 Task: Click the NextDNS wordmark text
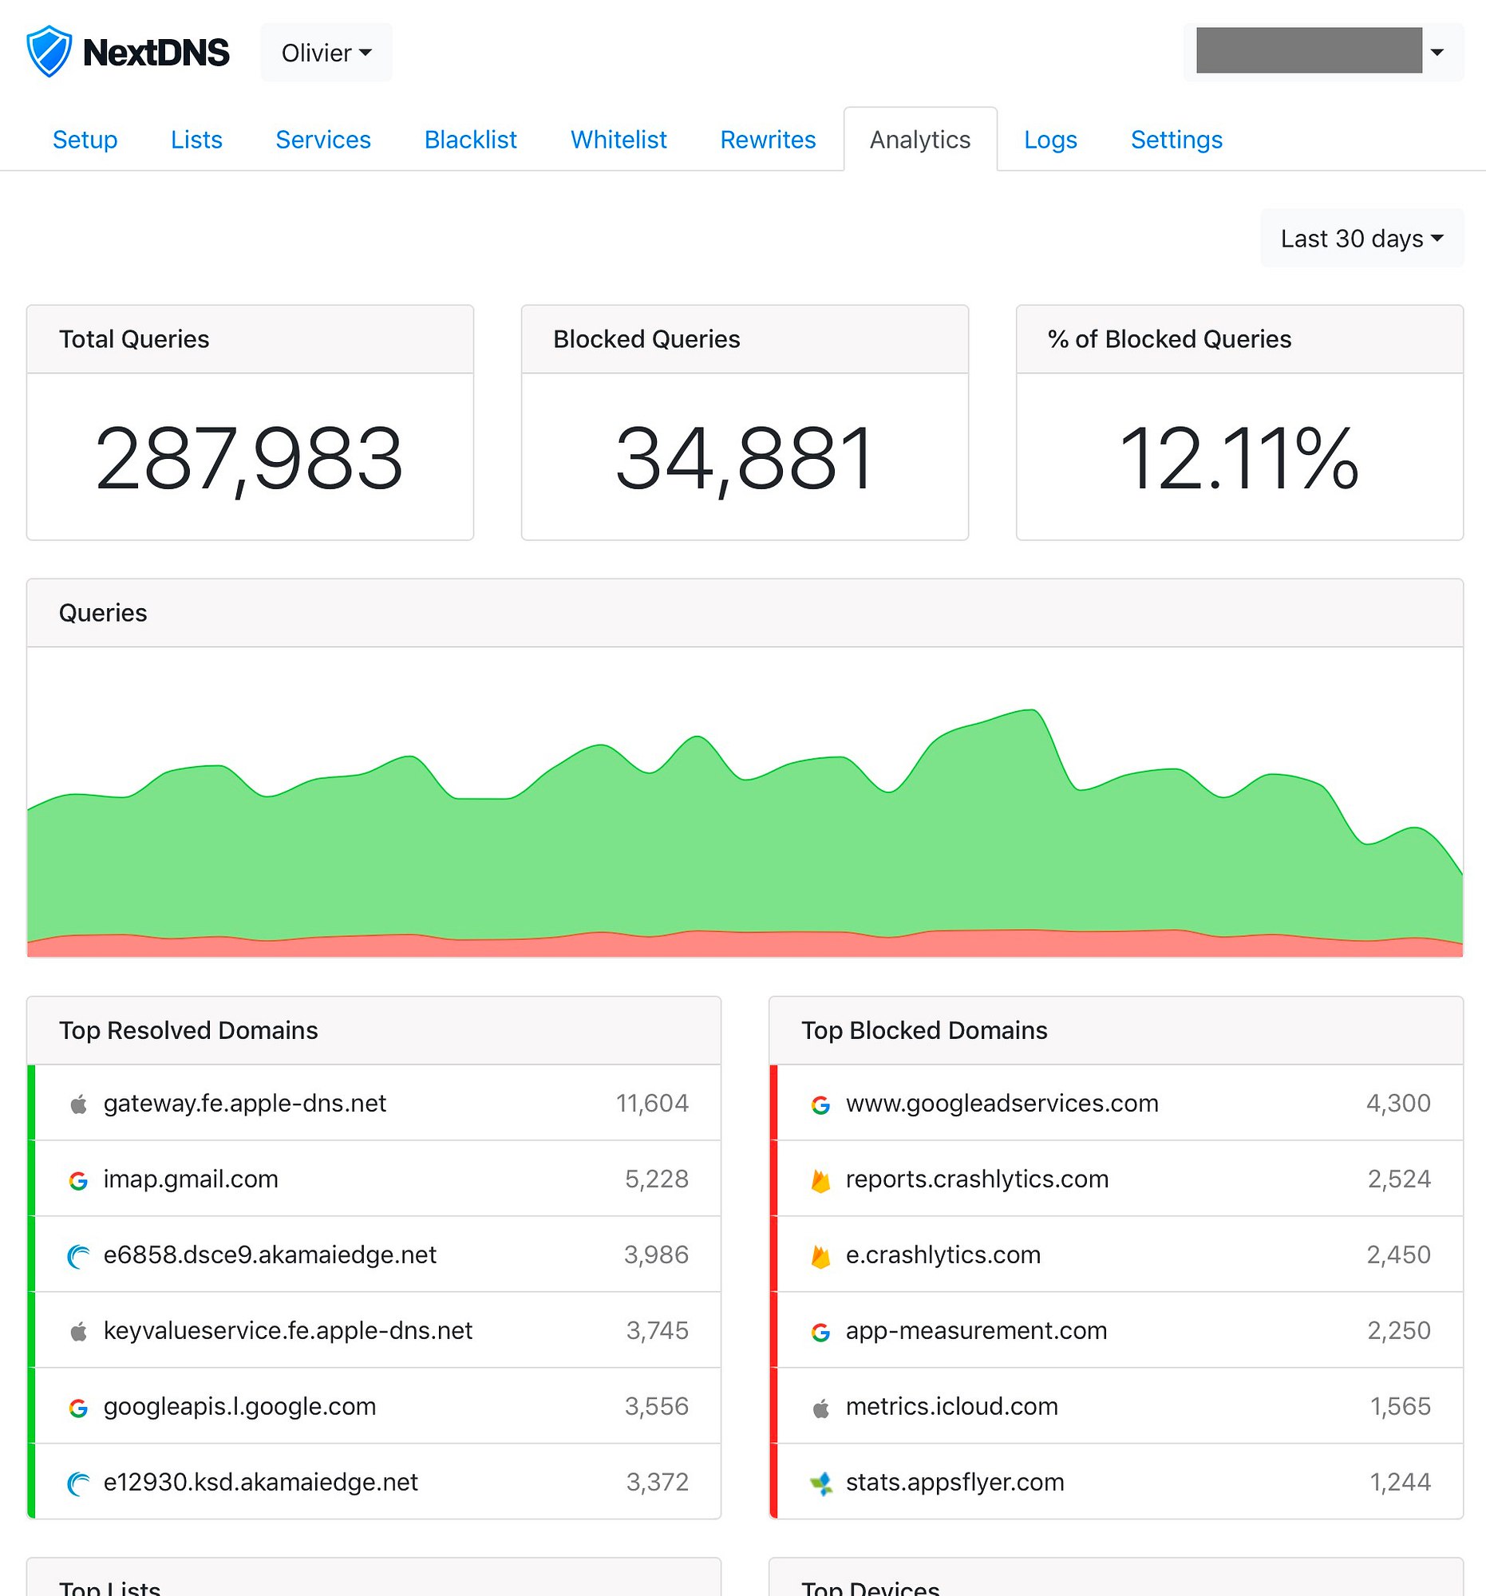pos(156,53)
